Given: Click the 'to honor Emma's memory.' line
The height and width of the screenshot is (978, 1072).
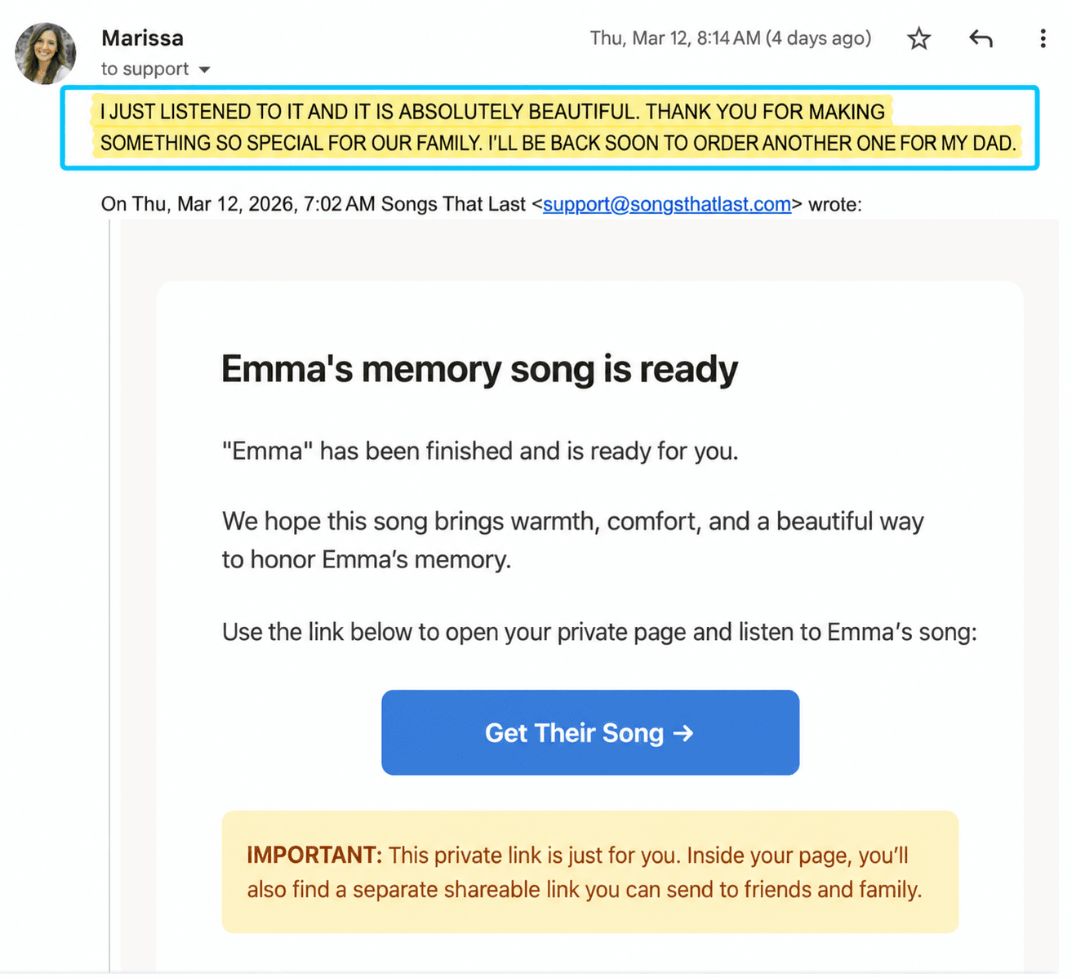Looking at the screenshot, I should 366,559.
